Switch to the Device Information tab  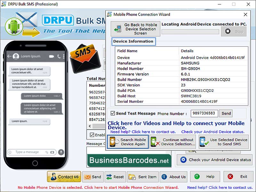(133, 41)
